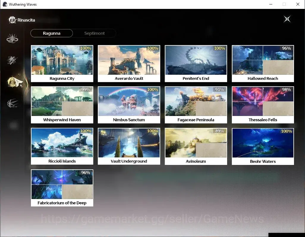
Task: Open the Ragunna City thumbnail
Action: (62, 60)
